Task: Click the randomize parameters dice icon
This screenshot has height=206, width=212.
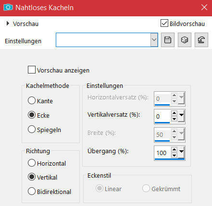Action: pos(185,40)
